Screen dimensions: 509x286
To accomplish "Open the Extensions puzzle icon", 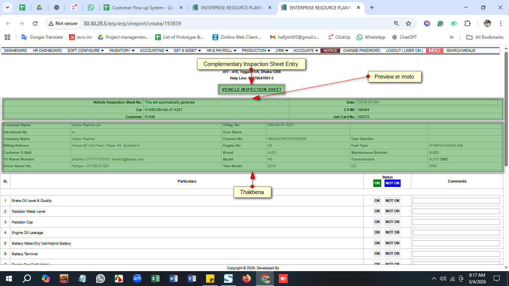I will (x=467, y=23).
